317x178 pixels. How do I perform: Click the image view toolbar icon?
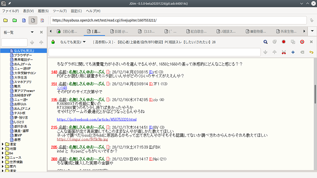[x=42, y=20]
